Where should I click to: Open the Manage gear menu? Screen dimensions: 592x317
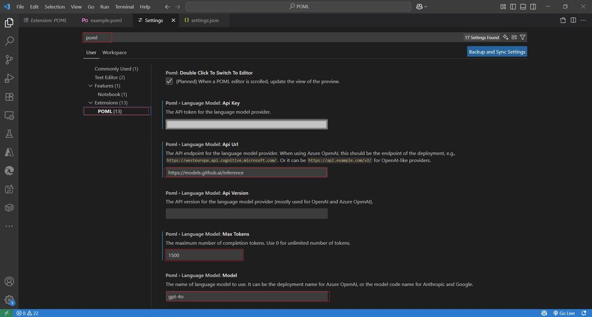(x=9, y=300)
